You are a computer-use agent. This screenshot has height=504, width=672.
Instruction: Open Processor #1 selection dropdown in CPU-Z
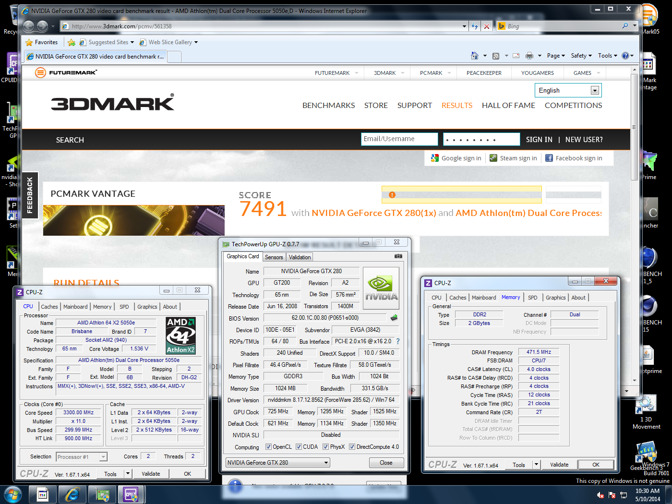[103, 457]
